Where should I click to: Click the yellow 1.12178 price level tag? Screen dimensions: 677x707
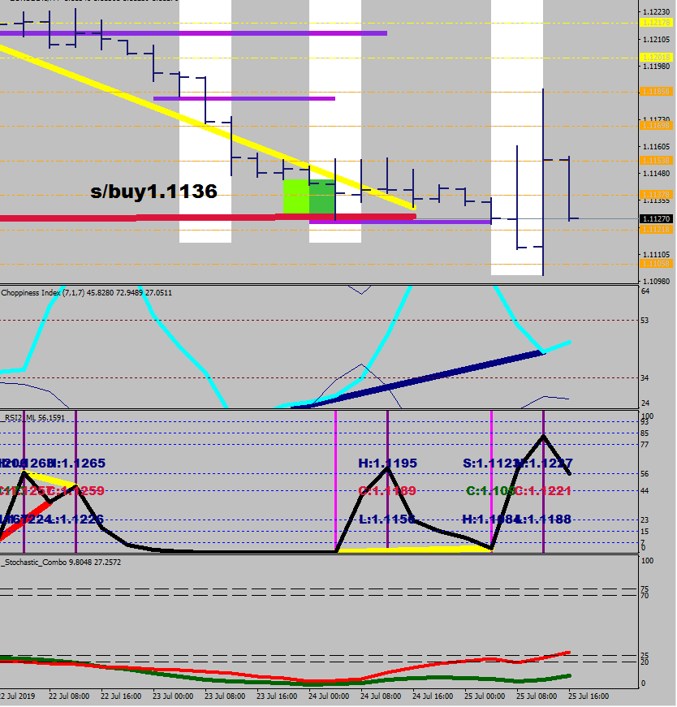pos(655,23)
